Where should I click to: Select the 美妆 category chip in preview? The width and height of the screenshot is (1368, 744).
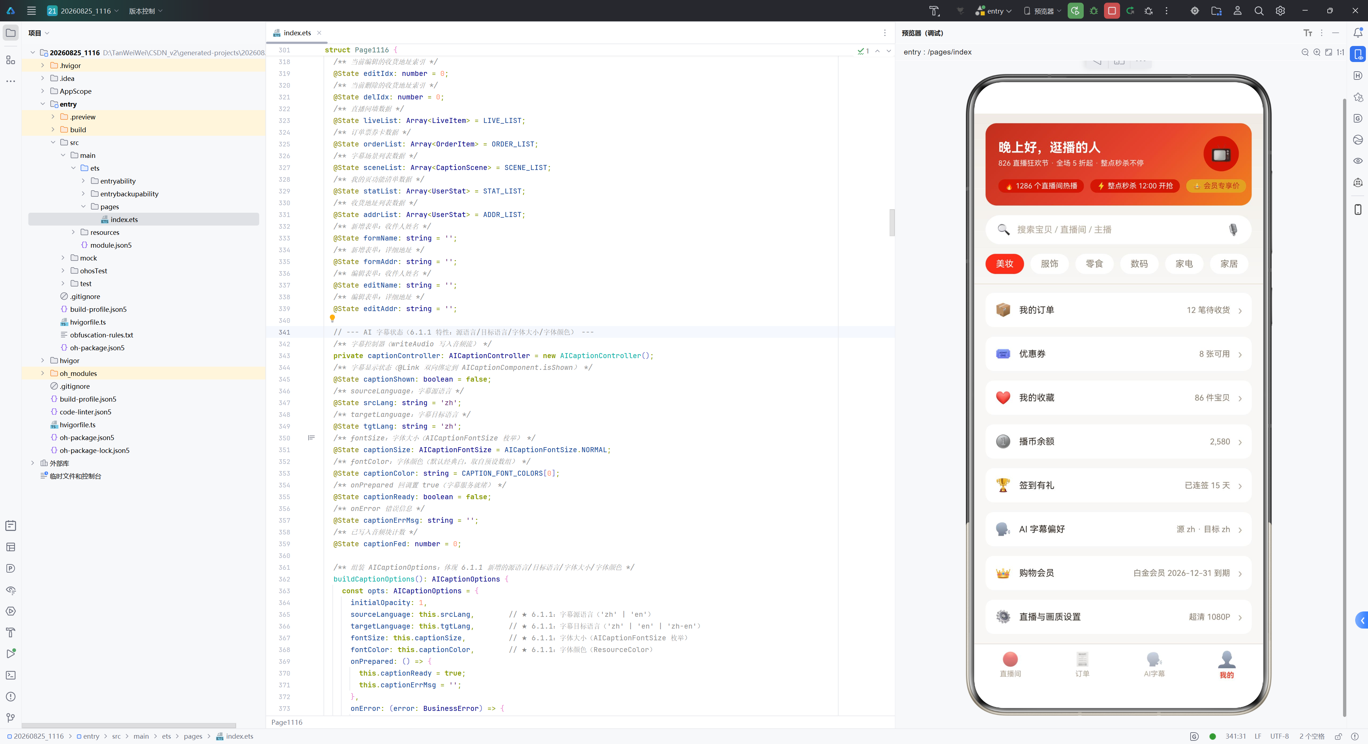[x=1004, y=263]
